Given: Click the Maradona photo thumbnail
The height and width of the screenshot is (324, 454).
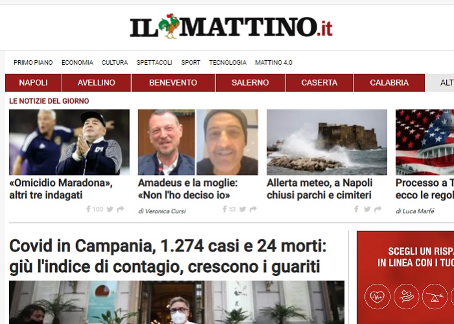Looking at the screenshot, I should point(69,142).
